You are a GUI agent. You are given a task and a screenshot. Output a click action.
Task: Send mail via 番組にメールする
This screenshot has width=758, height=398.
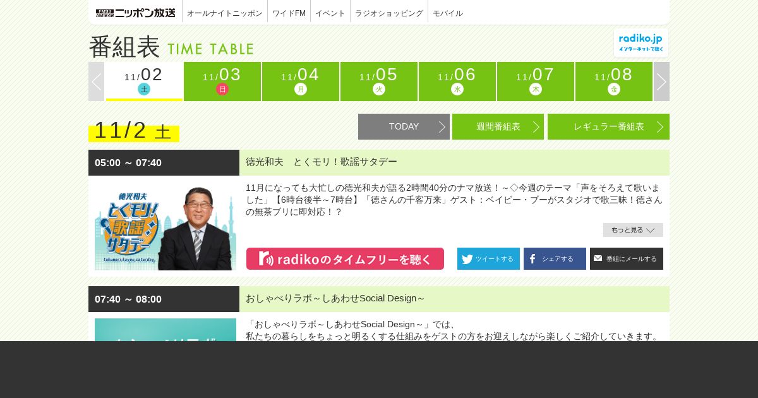click(x=627, y=259)
